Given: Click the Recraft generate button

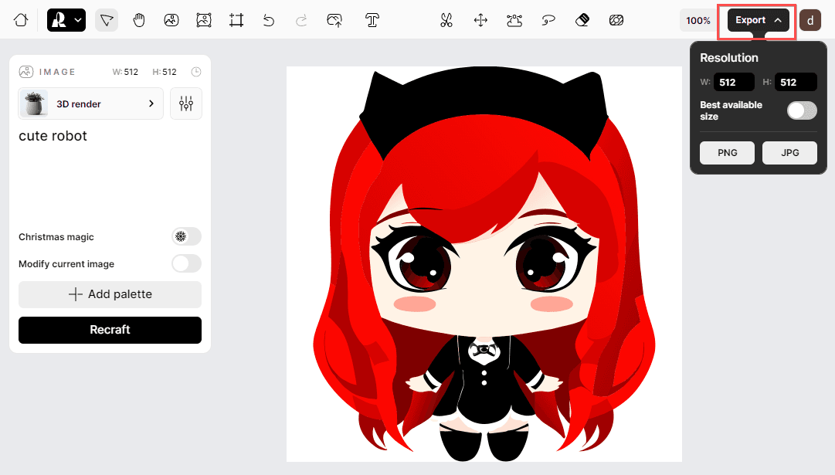Looking at the screenshot, I should click(110, 330).
